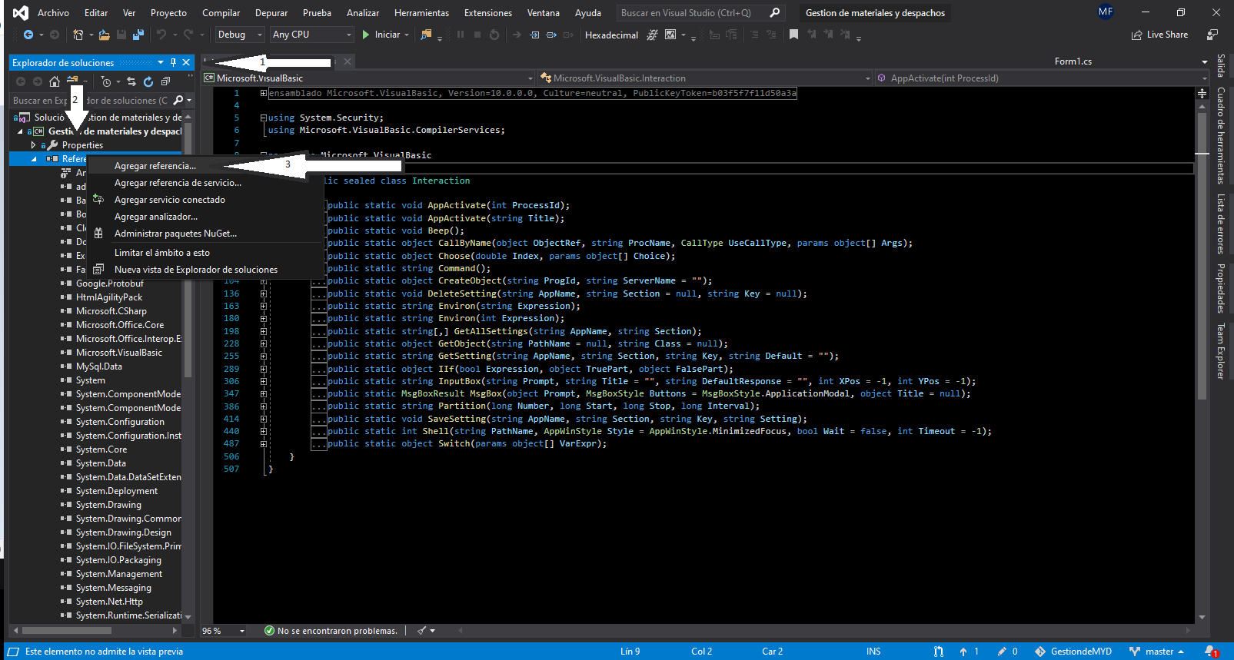1234x660 pixels.
Task: Click the Visual Studio logo icon
Action: coord(21,12)
